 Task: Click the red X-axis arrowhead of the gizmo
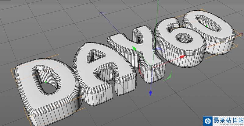tap(183, 57)
